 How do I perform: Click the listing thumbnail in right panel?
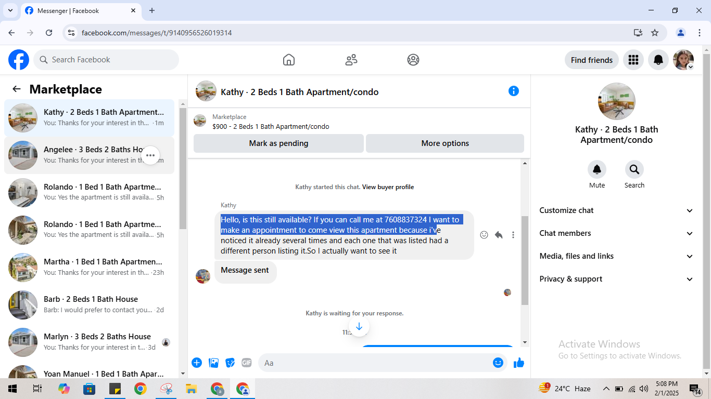pyautogui.click(x=617, y=101)
